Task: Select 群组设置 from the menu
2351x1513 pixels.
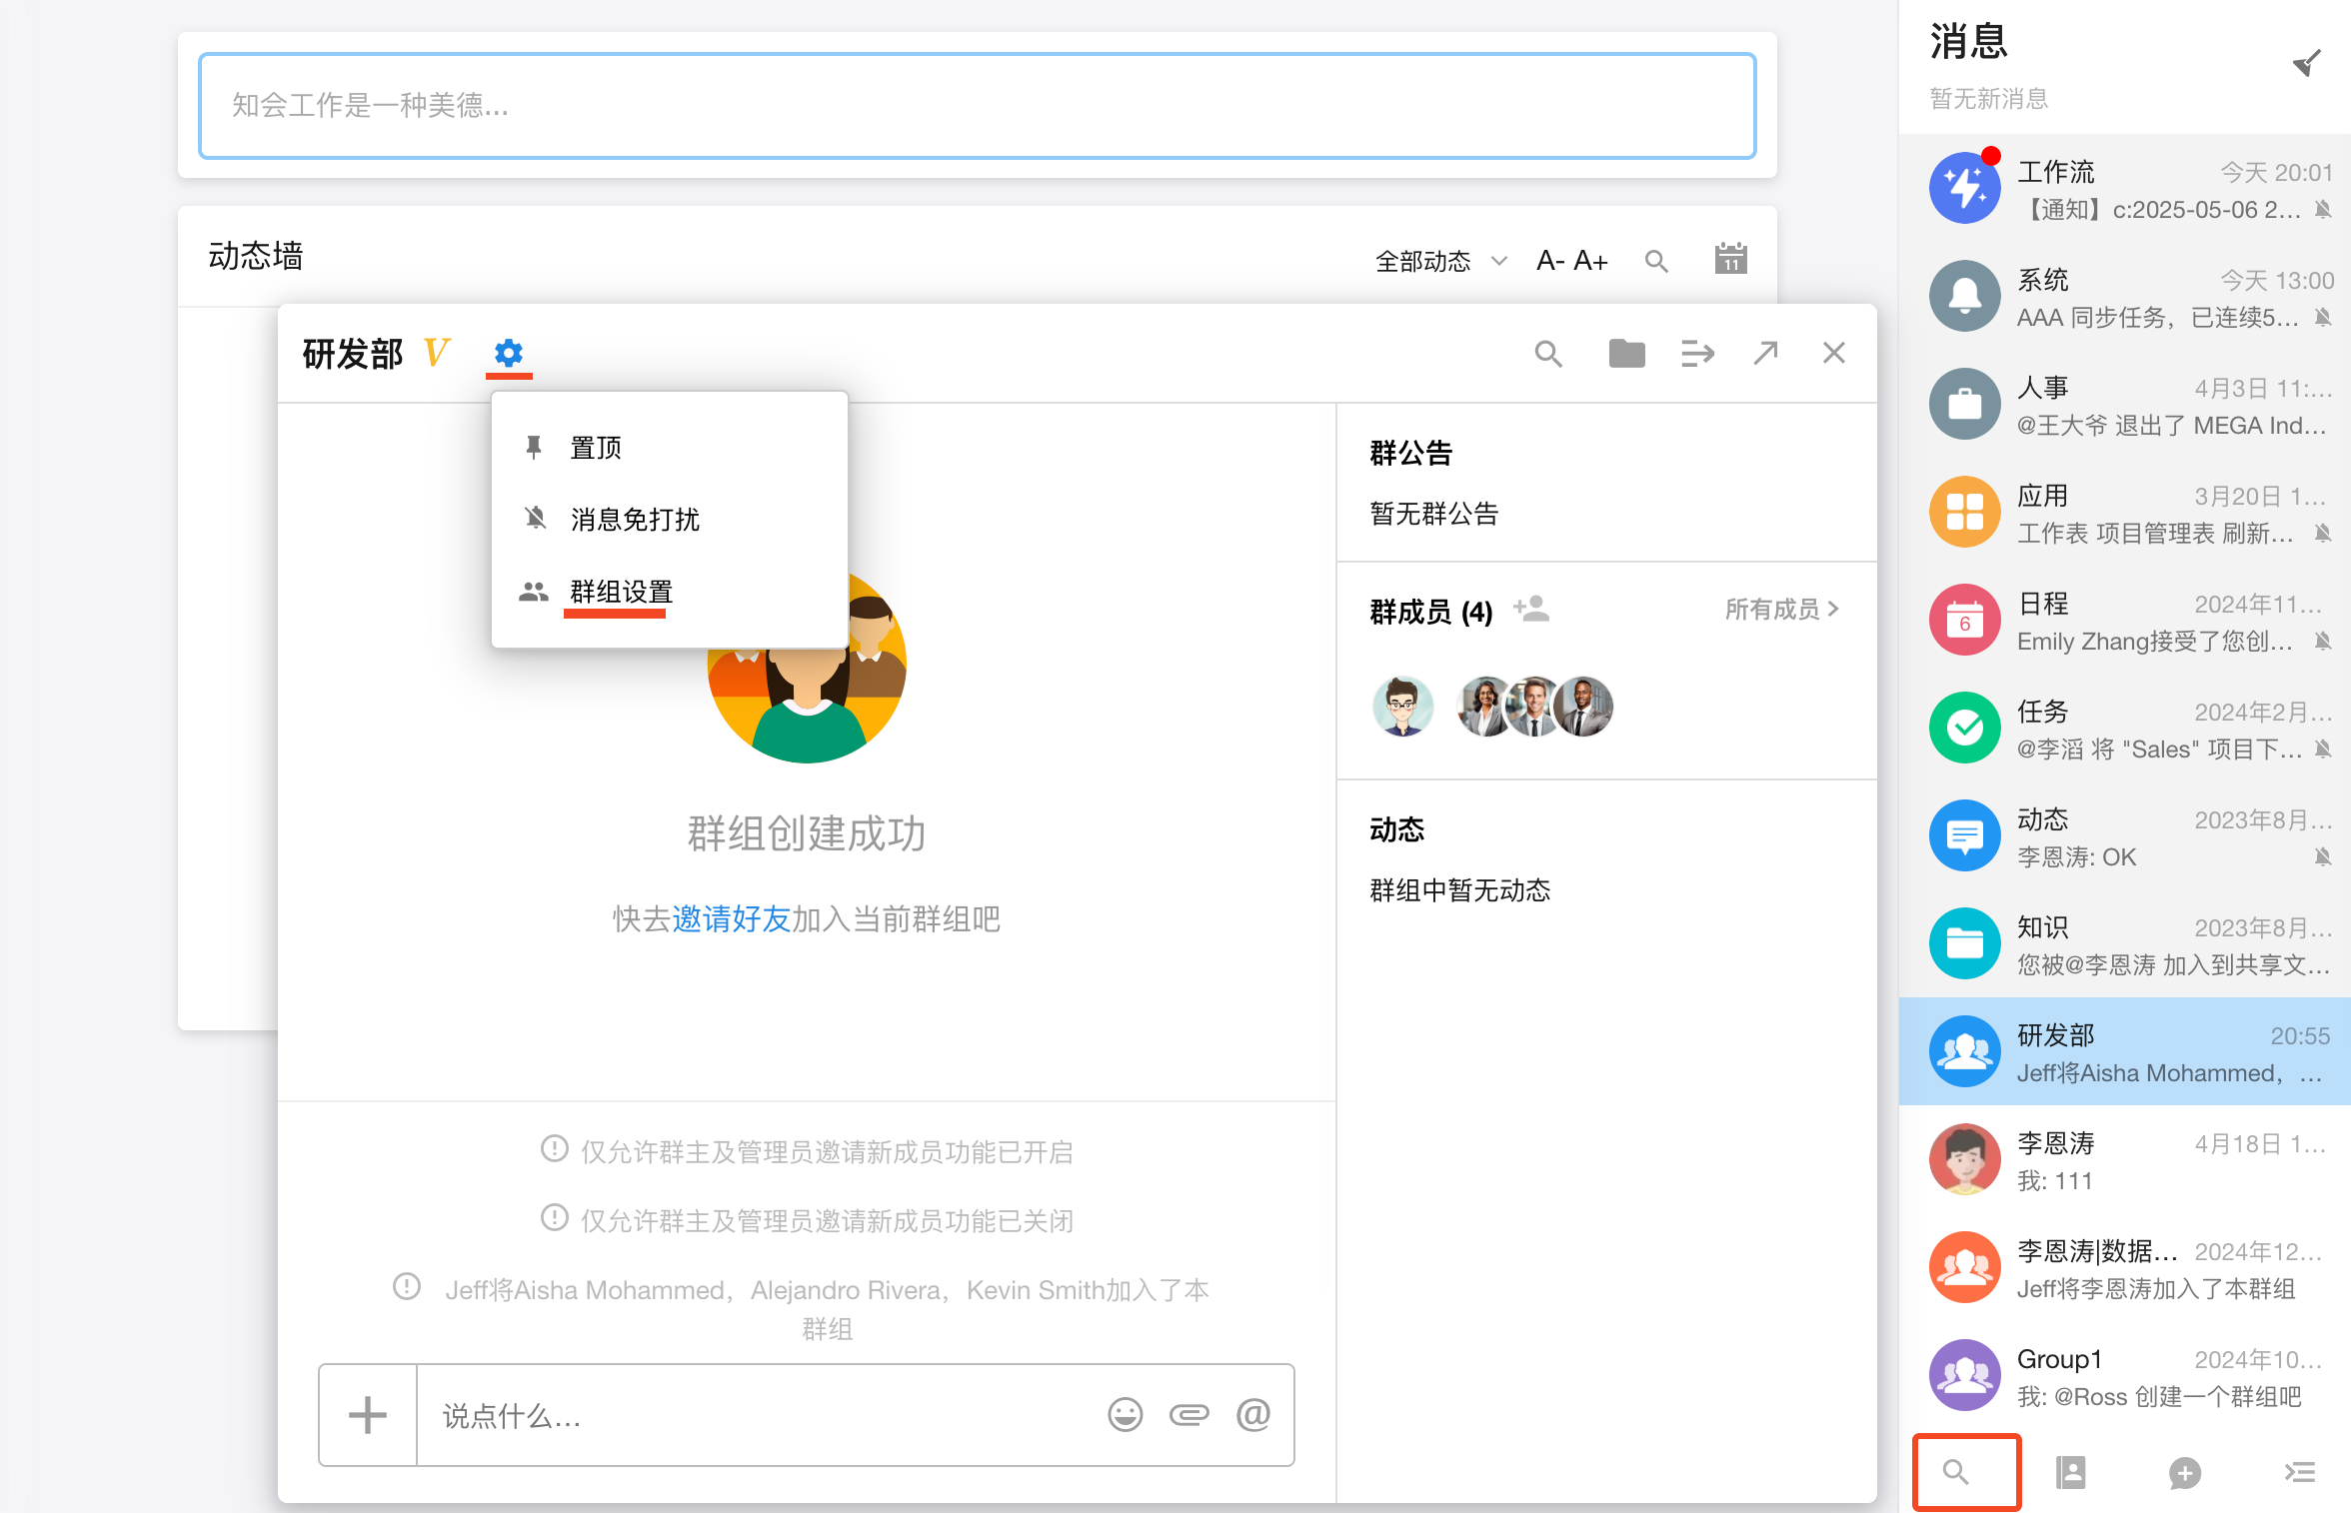Action: (621, 591)
